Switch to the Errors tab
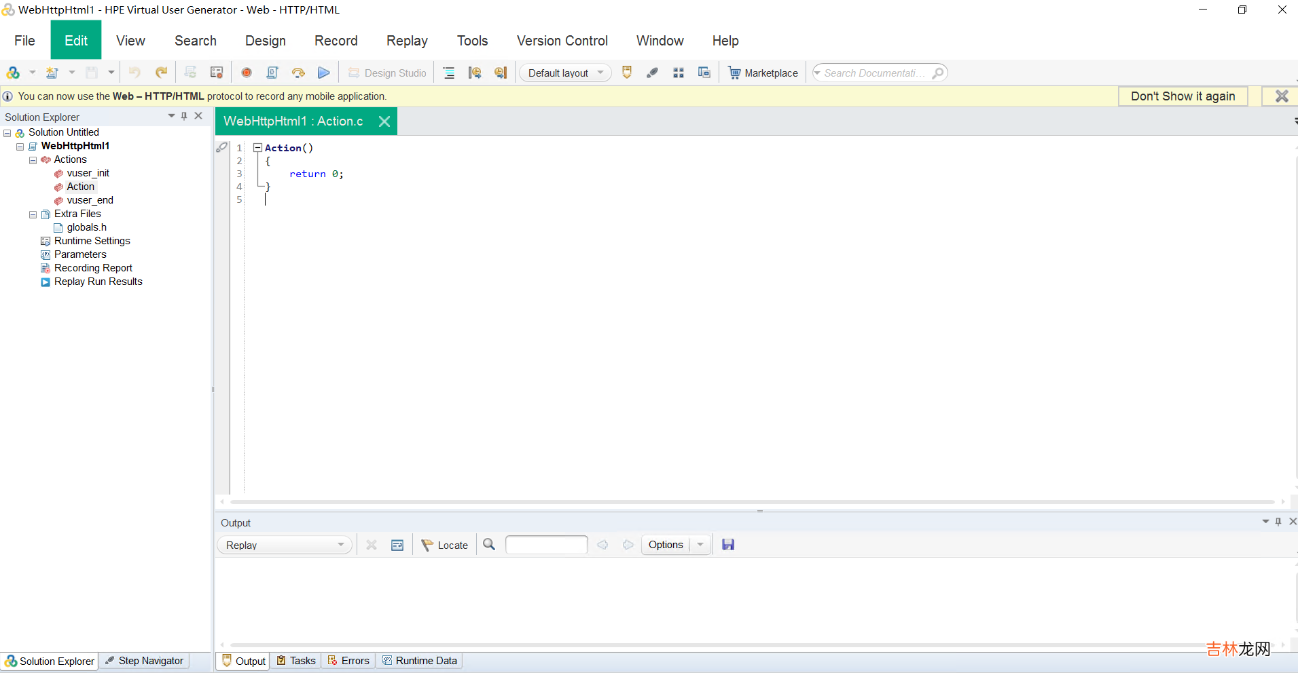This screenshot has width=1298, height=673. 348,661
